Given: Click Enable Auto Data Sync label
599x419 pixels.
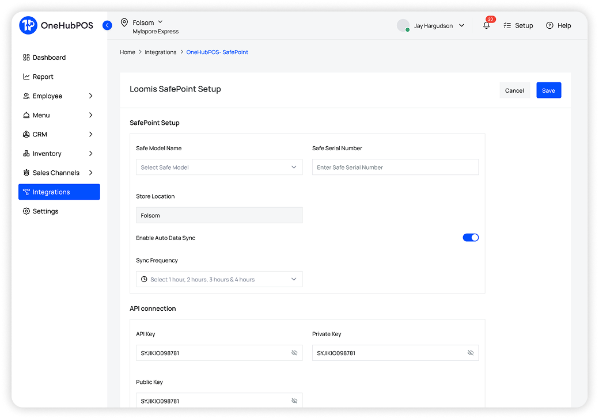Looking at the screenshot, I should (166, 238).
